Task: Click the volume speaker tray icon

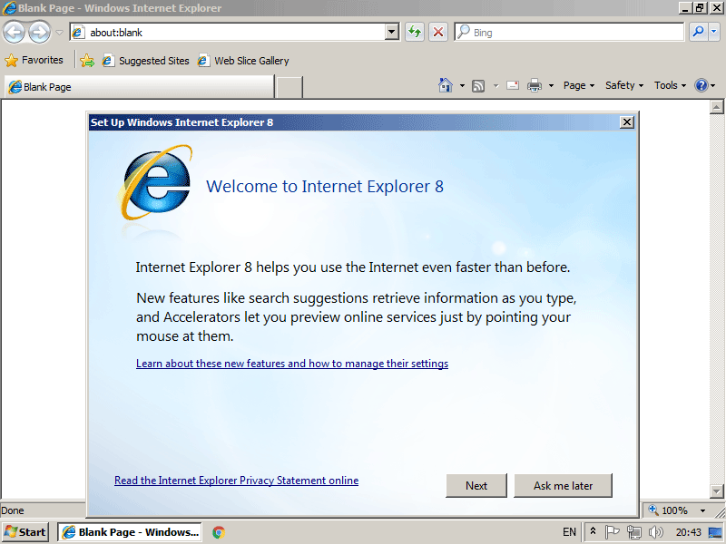Action: 655,532
